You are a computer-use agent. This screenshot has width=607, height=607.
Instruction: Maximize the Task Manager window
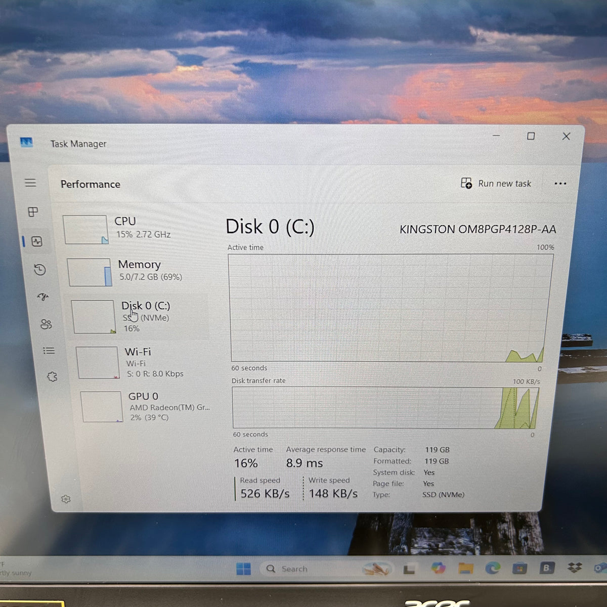click(531, 136)
